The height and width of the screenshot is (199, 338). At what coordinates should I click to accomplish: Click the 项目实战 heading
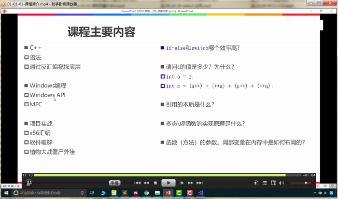[41, 124]
